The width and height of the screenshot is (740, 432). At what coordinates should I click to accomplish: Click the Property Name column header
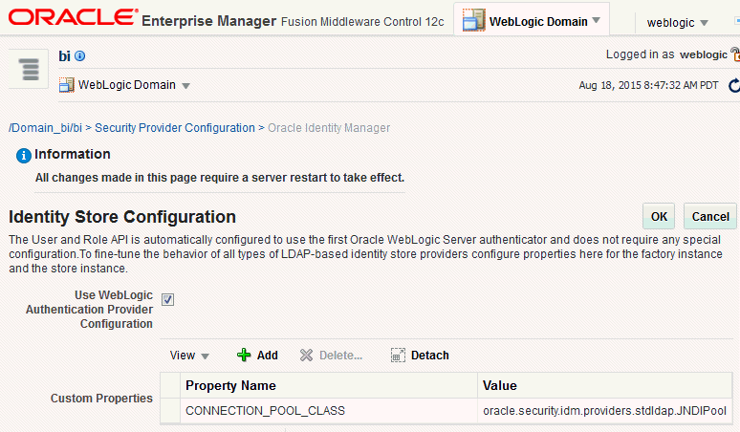pyautogui.click(x=230, y=385)
